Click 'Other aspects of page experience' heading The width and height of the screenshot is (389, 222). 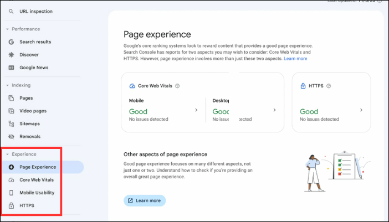coord(165,154)
